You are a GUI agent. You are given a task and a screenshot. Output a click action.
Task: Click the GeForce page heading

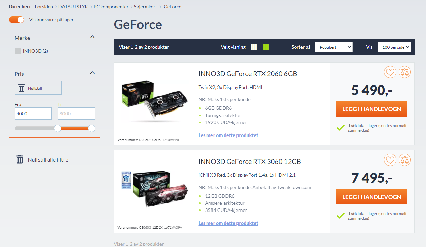138,25
